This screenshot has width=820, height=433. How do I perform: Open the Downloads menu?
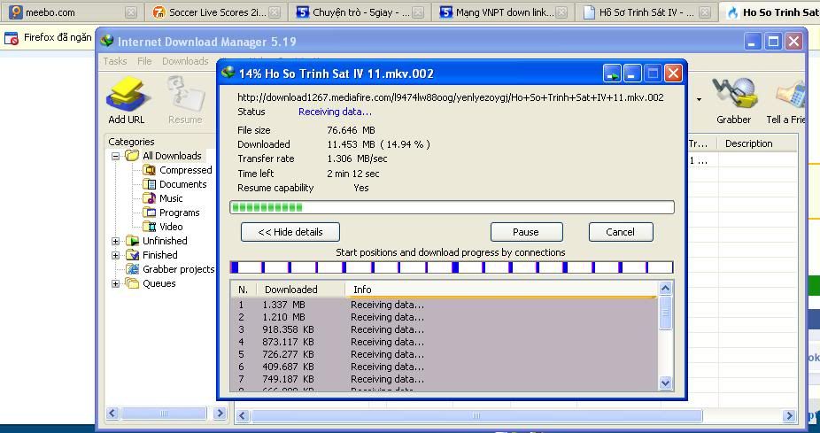185,61
